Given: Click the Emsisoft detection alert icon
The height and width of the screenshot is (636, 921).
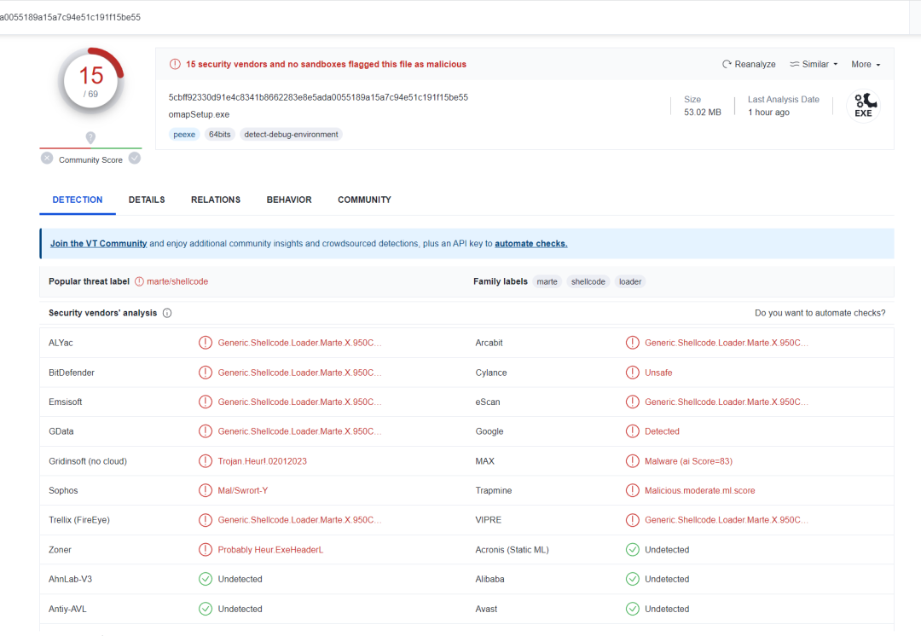Looking at the screenshot, I should coord(205,402).
